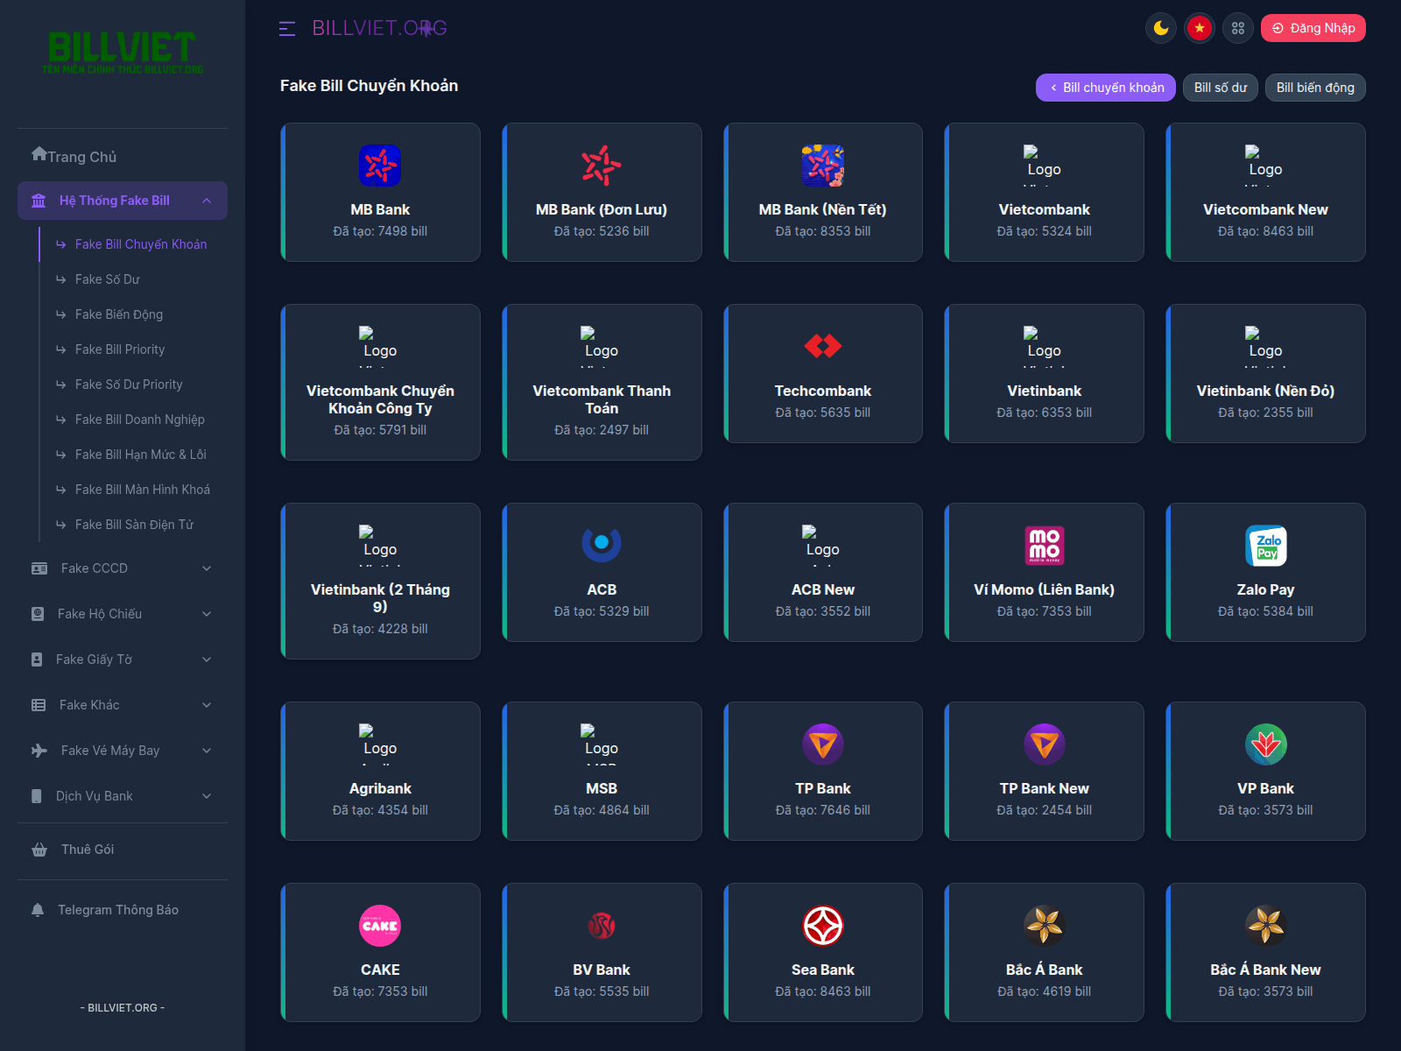The image size is (1401, 1051).
Task: Click the MSB broken logo image
Action: [602, 744]
